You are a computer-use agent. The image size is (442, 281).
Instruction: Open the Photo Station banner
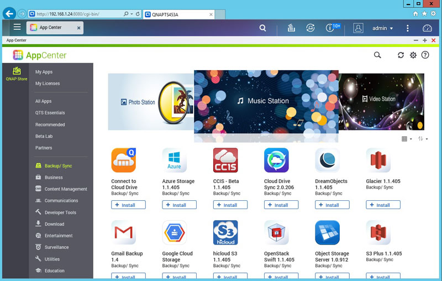point(151,102)
